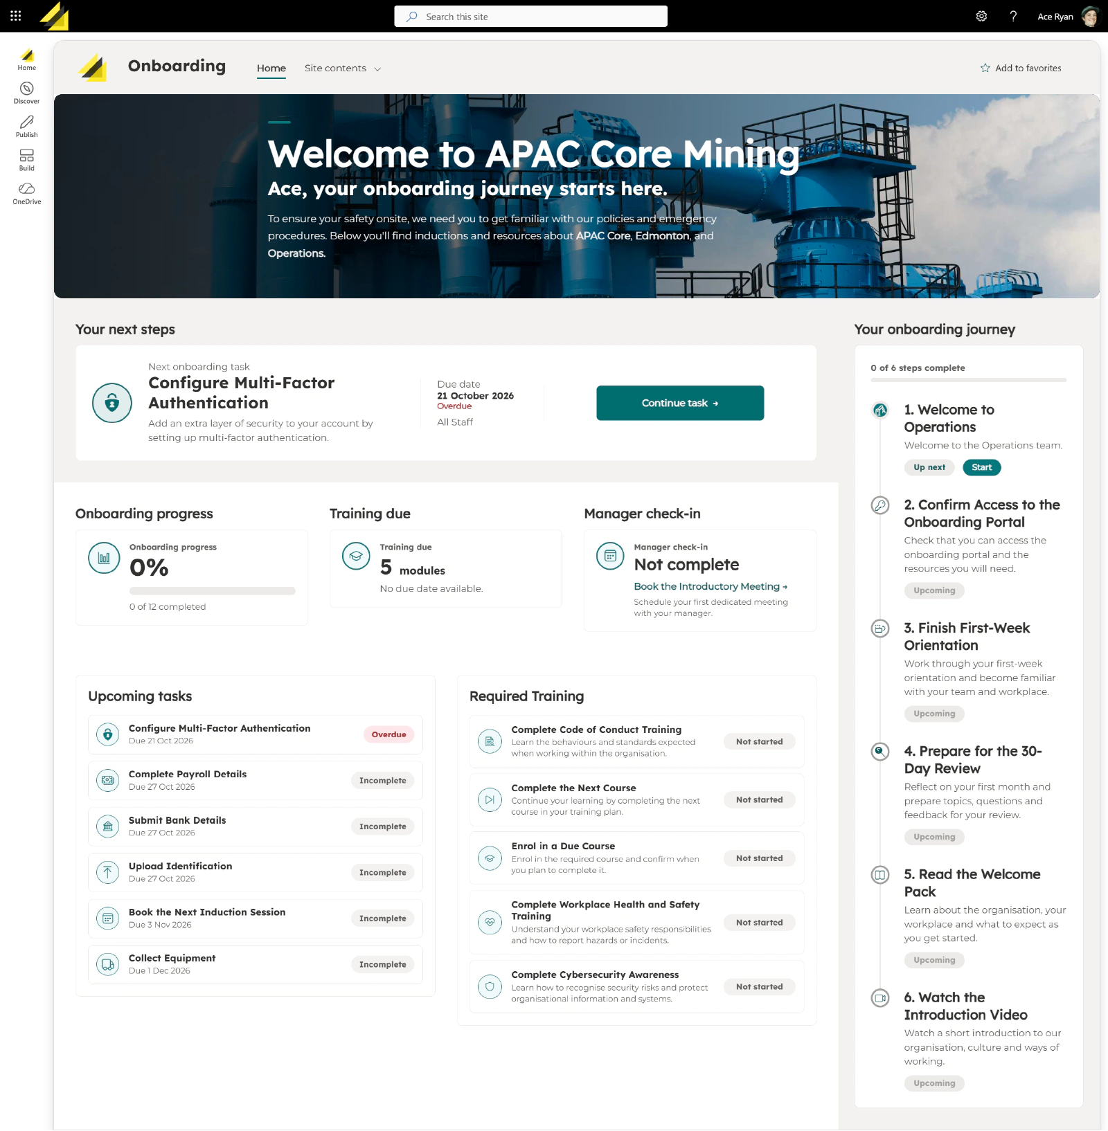Open the app launcher waffle icon
This screenshot has height=1131, width=1108.
coord(15,16)
